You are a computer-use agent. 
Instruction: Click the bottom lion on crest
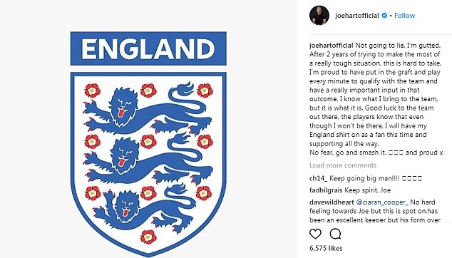(145, 209)
